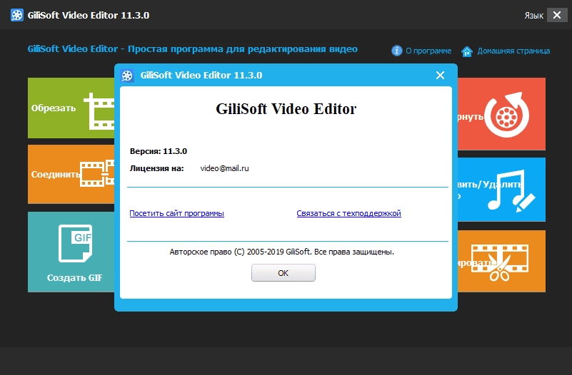Open the 'Создать GIF' tile

click(71, 252)
